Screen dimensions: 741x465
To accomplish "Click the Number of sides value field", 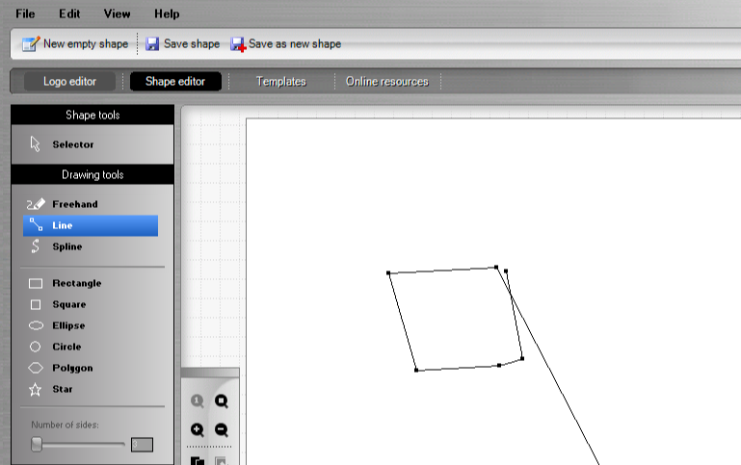I will point(142,445).
